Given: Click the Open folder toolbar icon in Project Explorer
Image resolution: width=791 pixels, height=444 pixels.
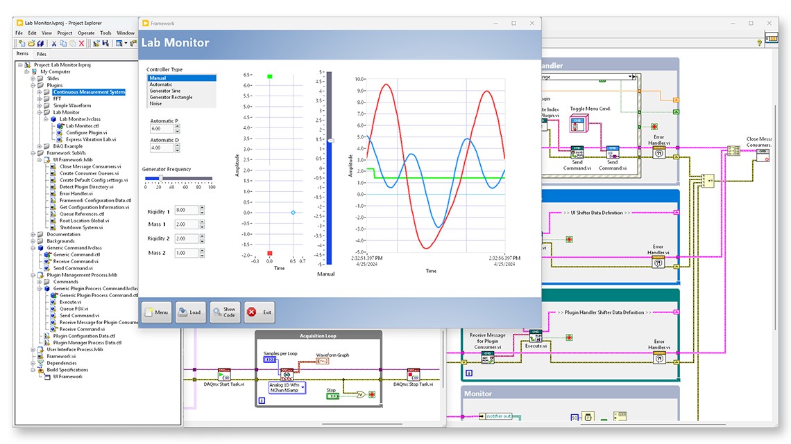Looking at the screenshot, I should [31, 44].
